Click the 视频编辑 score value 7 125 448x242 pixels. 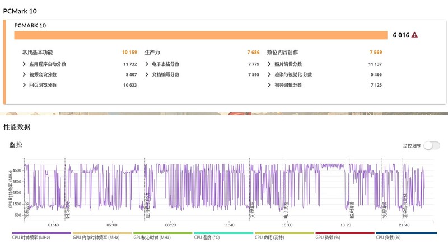point(376,85)
